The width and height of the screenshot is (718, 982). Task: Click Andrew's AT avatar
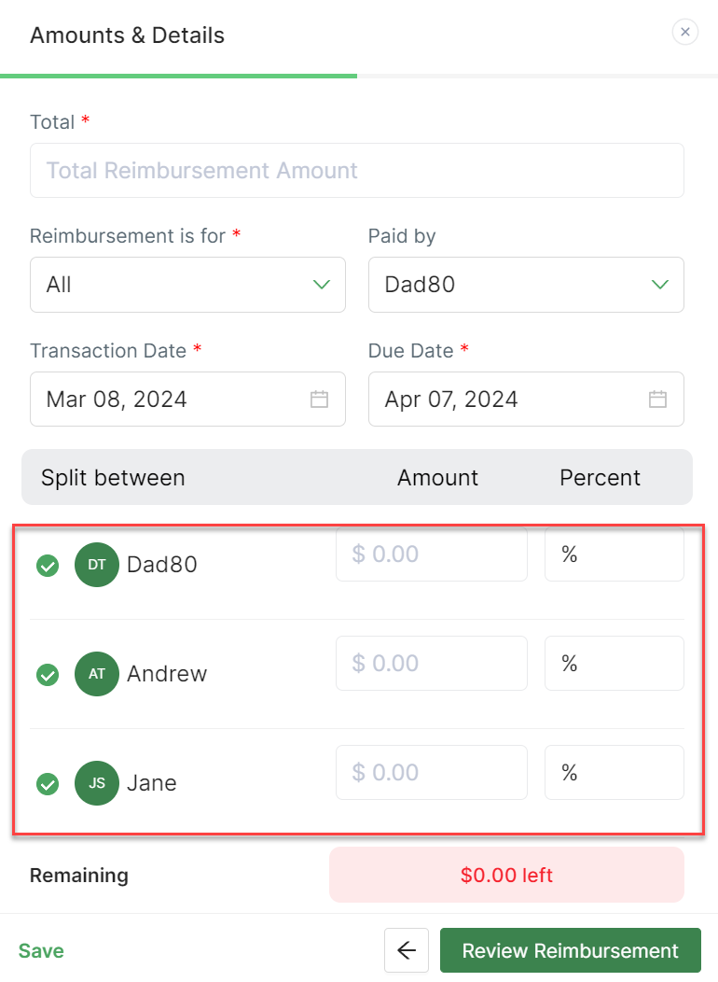(97, 673)
